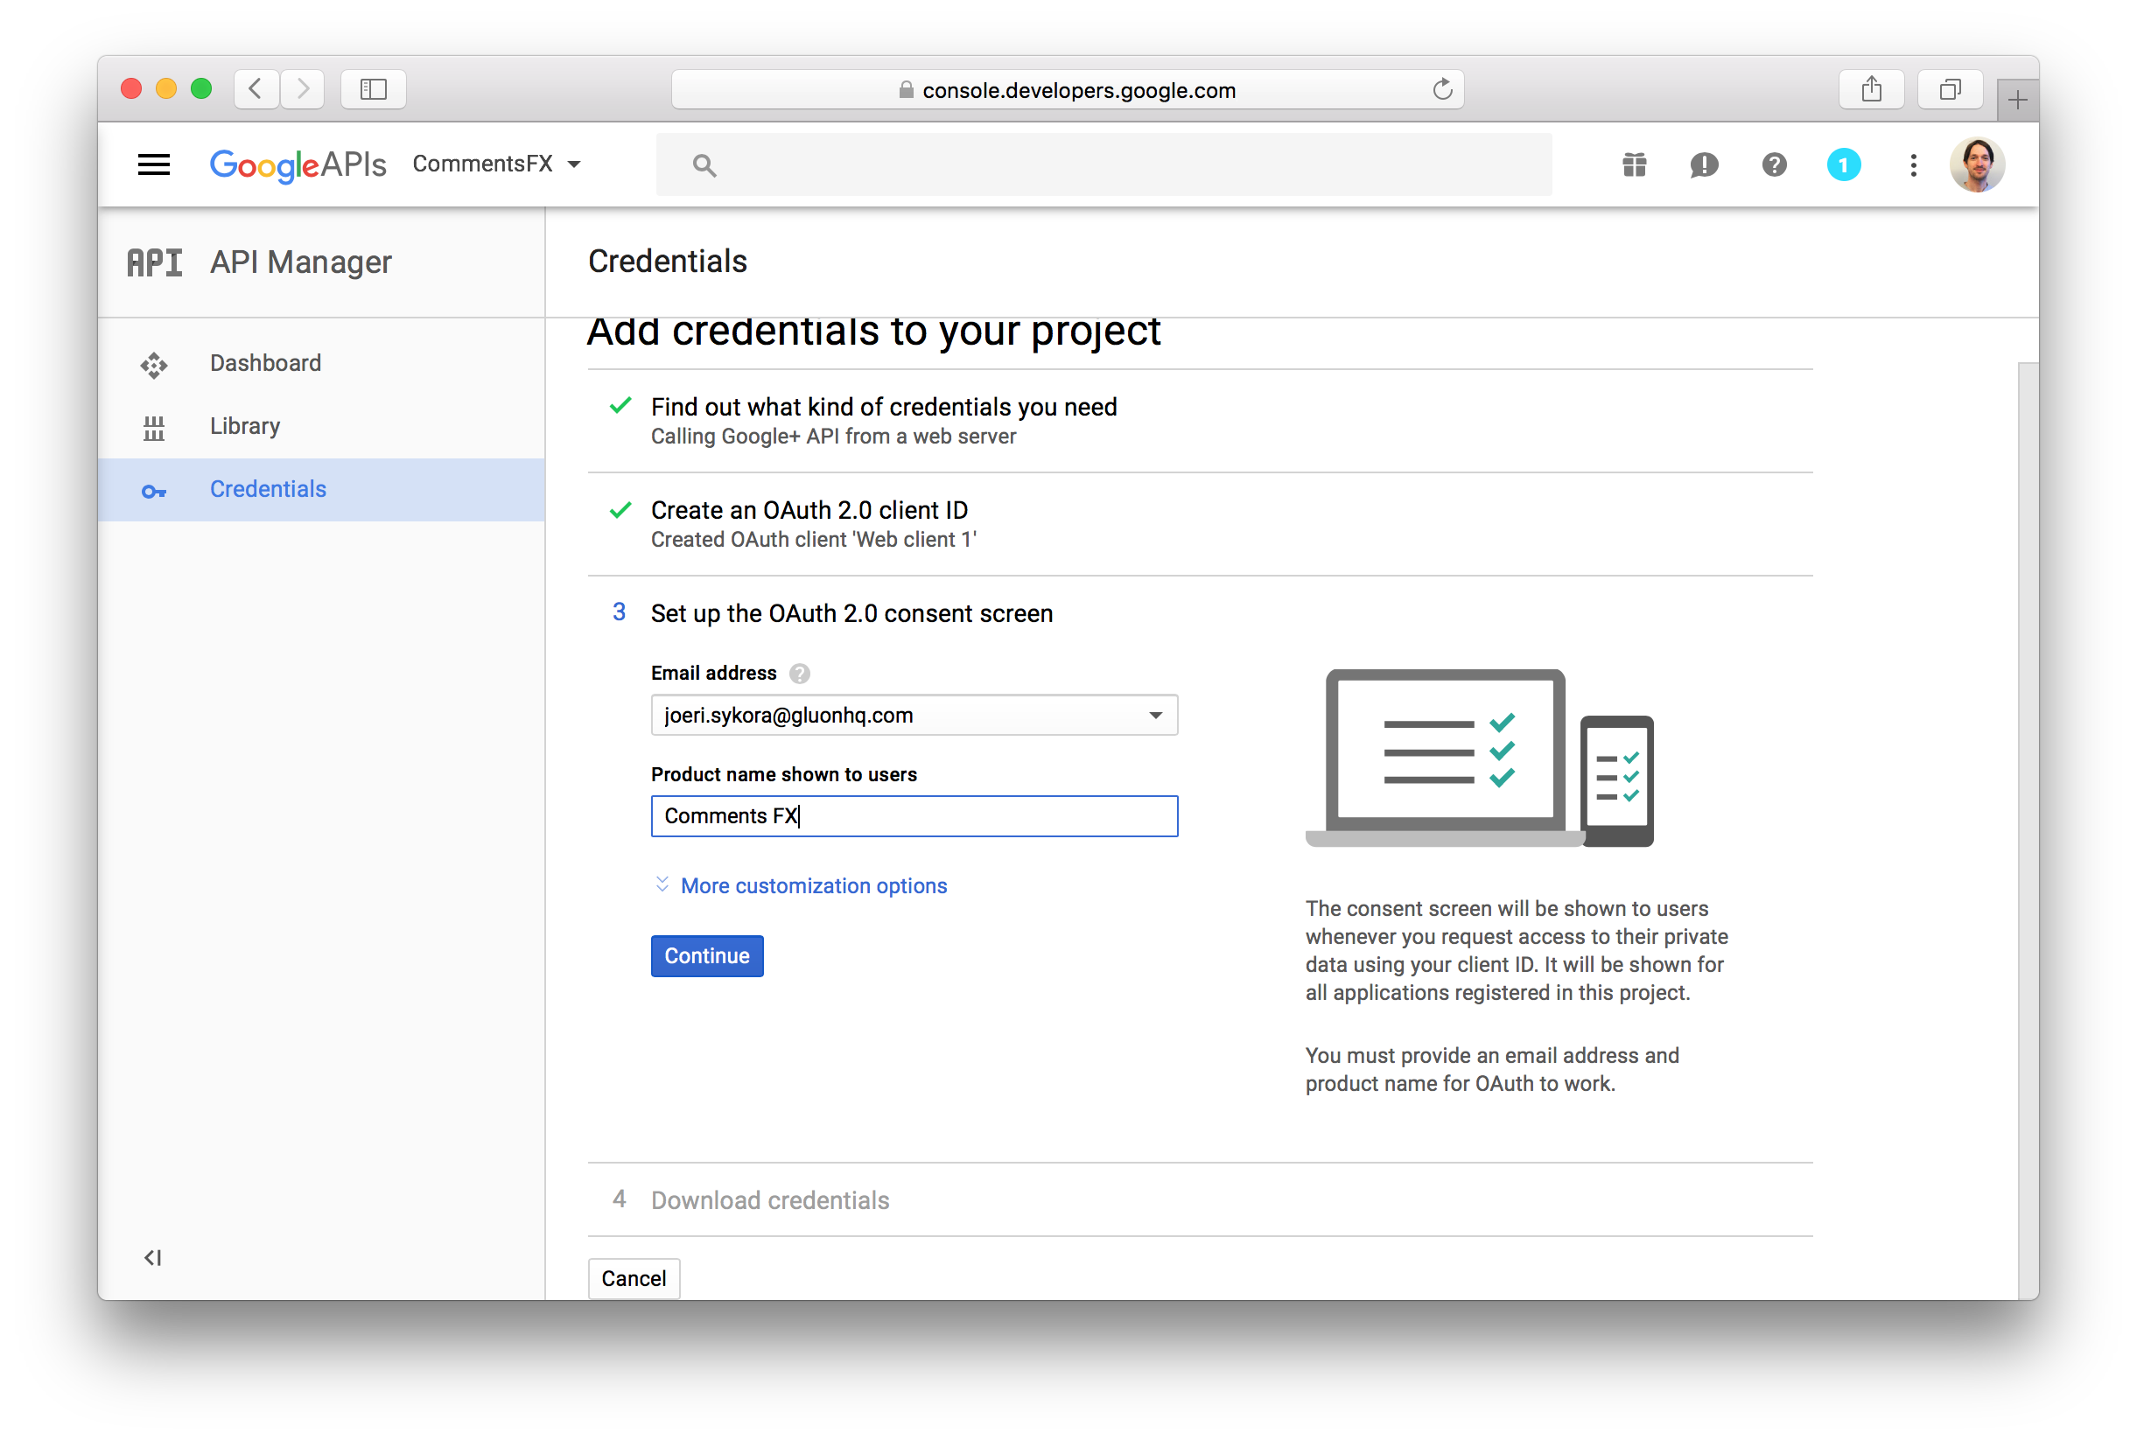
Task: Click the user profile avatar
Action: (x=1976, y=165)
